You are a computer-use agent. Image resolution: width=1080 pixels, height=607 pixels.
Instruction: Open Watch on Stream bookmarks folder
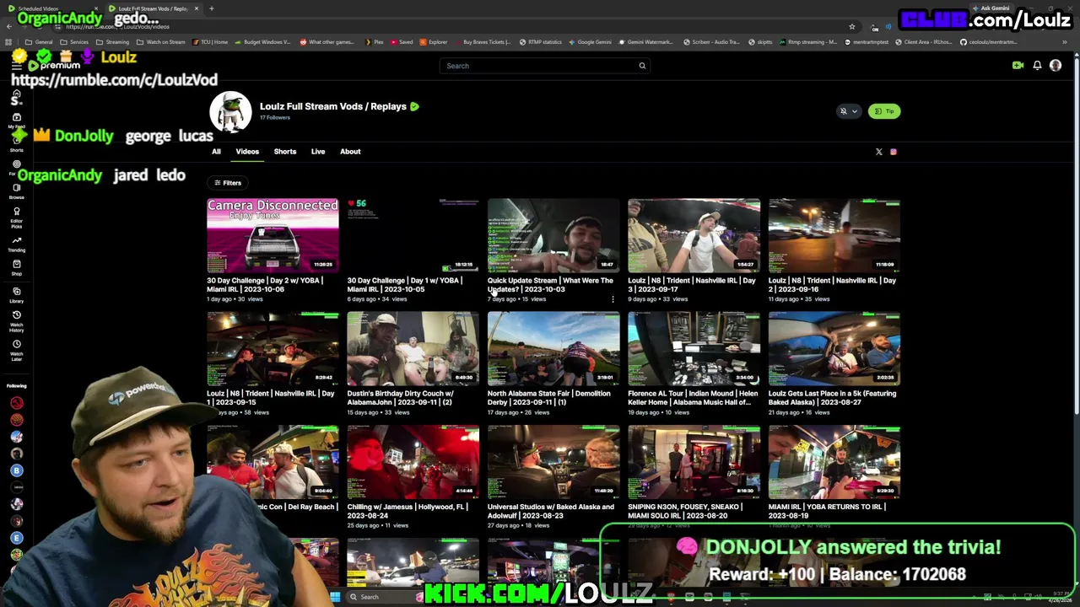click(x=161, y=42)
